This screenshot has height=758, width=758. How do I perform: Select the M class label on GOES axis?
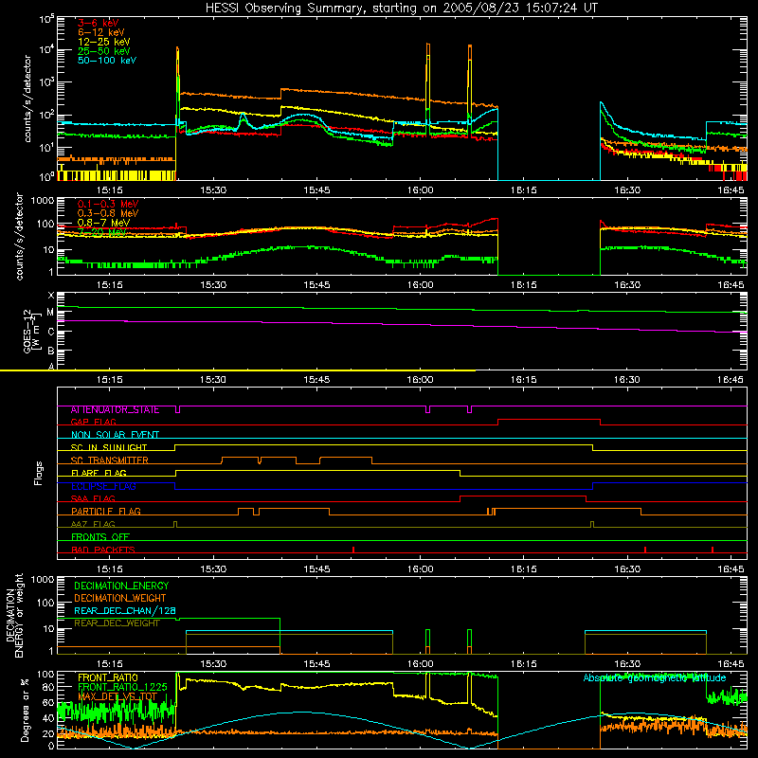pyautogui.click(x=51, y=313)
